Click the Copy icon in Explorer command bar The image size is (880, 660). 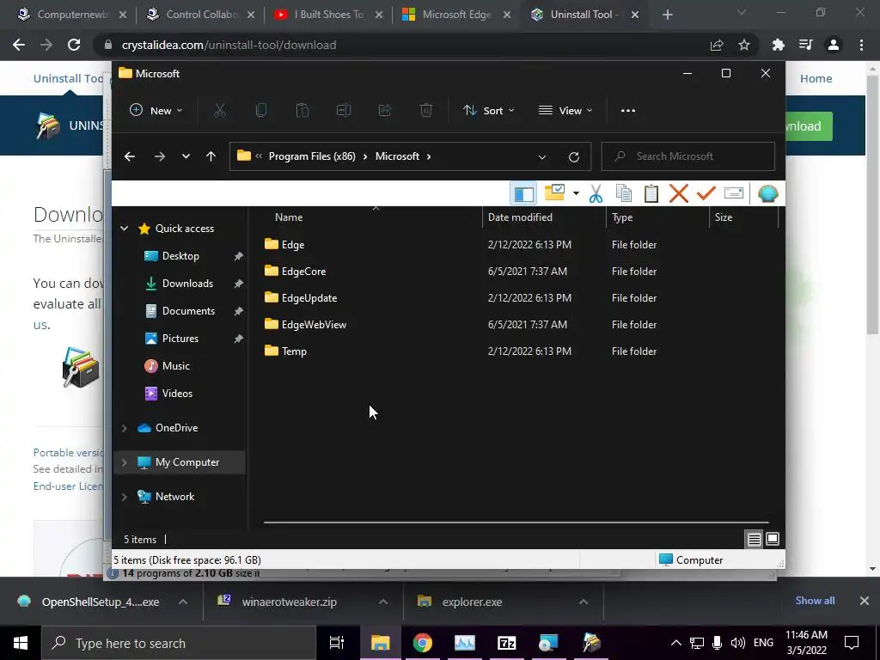coord(261,111)
